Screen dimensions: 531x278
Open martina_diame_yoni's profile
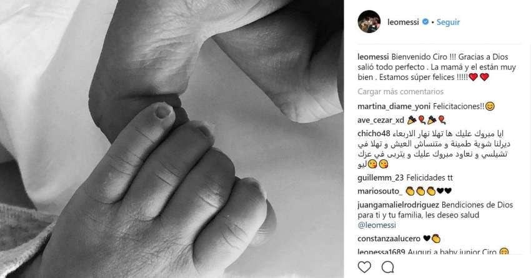tap(394, 107)
